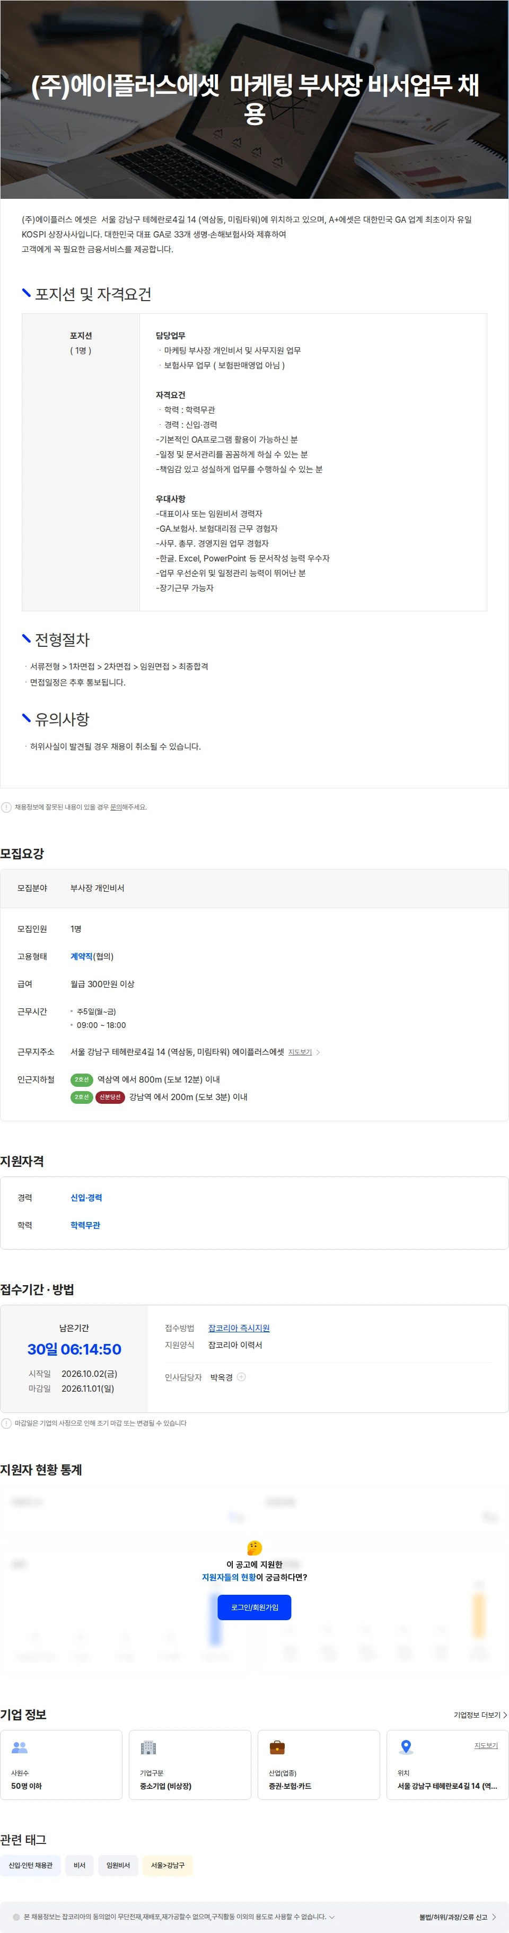Click the working hours 09:00 ~ 18:00
509x1933 pixels.
pos(101,1026)
